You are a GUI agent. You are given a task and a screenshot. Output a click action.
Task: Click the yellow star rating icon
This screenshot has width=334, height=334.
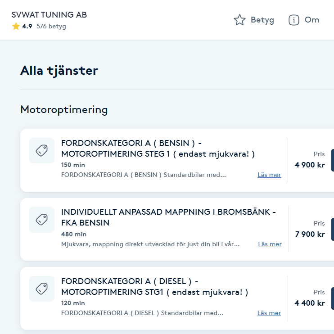coord(16,26)
